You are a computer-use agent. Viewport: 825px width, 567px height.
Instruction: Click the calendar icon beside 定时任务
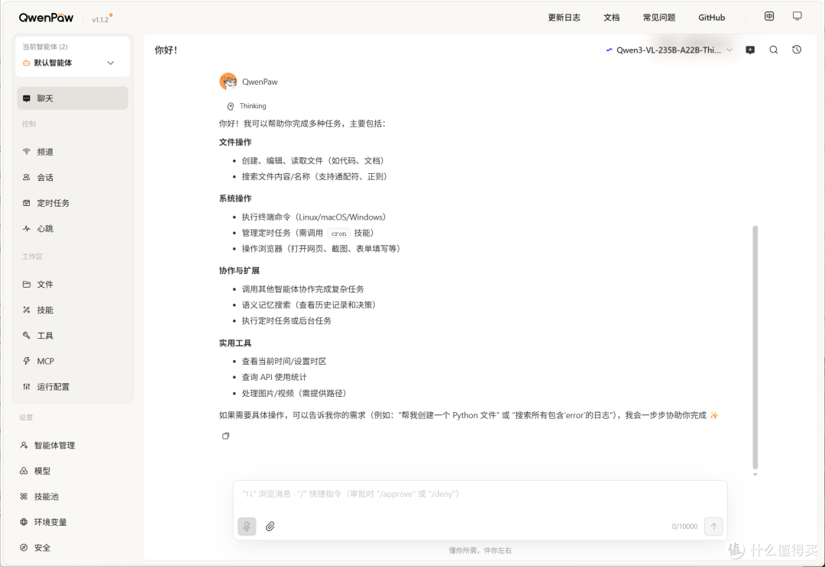[26, 203]
